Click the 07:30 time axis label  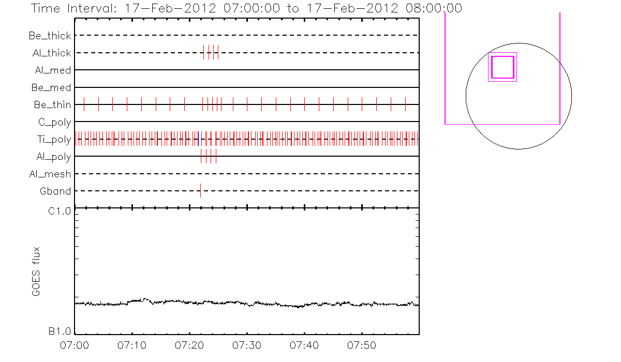247,345
